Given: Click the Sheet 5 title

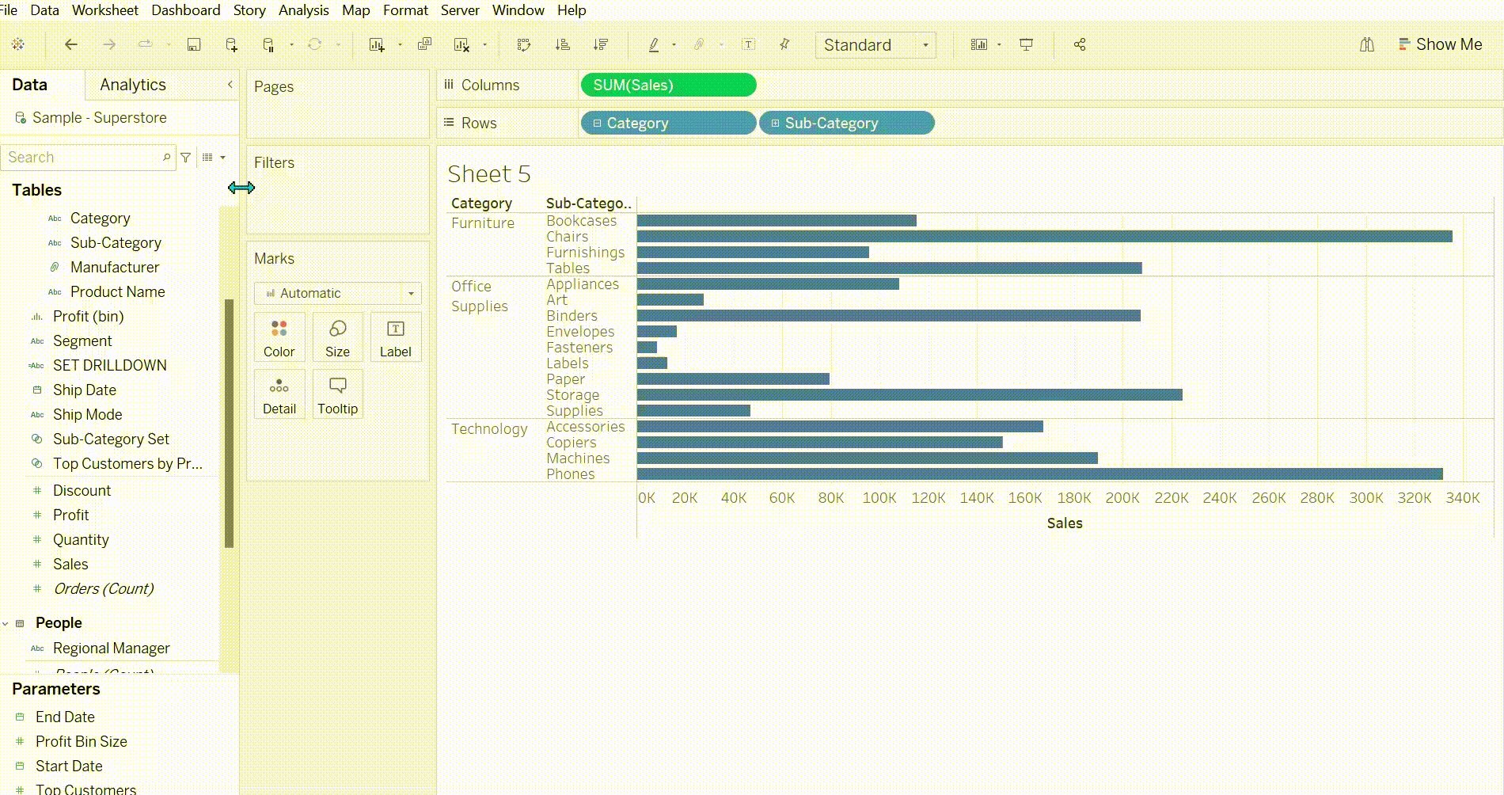Looking at the screenshot, I should (x=488, y=174).
